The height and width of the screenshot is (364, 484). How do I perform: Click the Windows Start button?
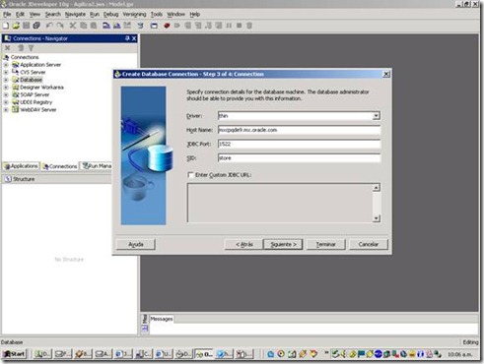[14, 354]
